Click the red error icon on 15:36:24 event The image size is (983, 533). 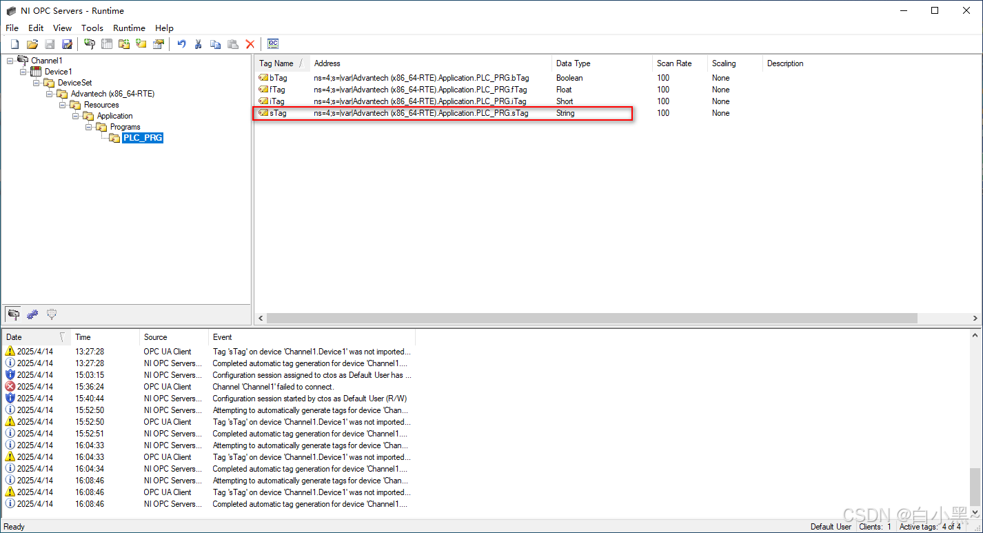[x=10, y=387]
